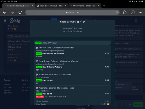Viewport: 145px width, 109px height.
Task: Add a new browser tab
Action: (x=104, y=6)
